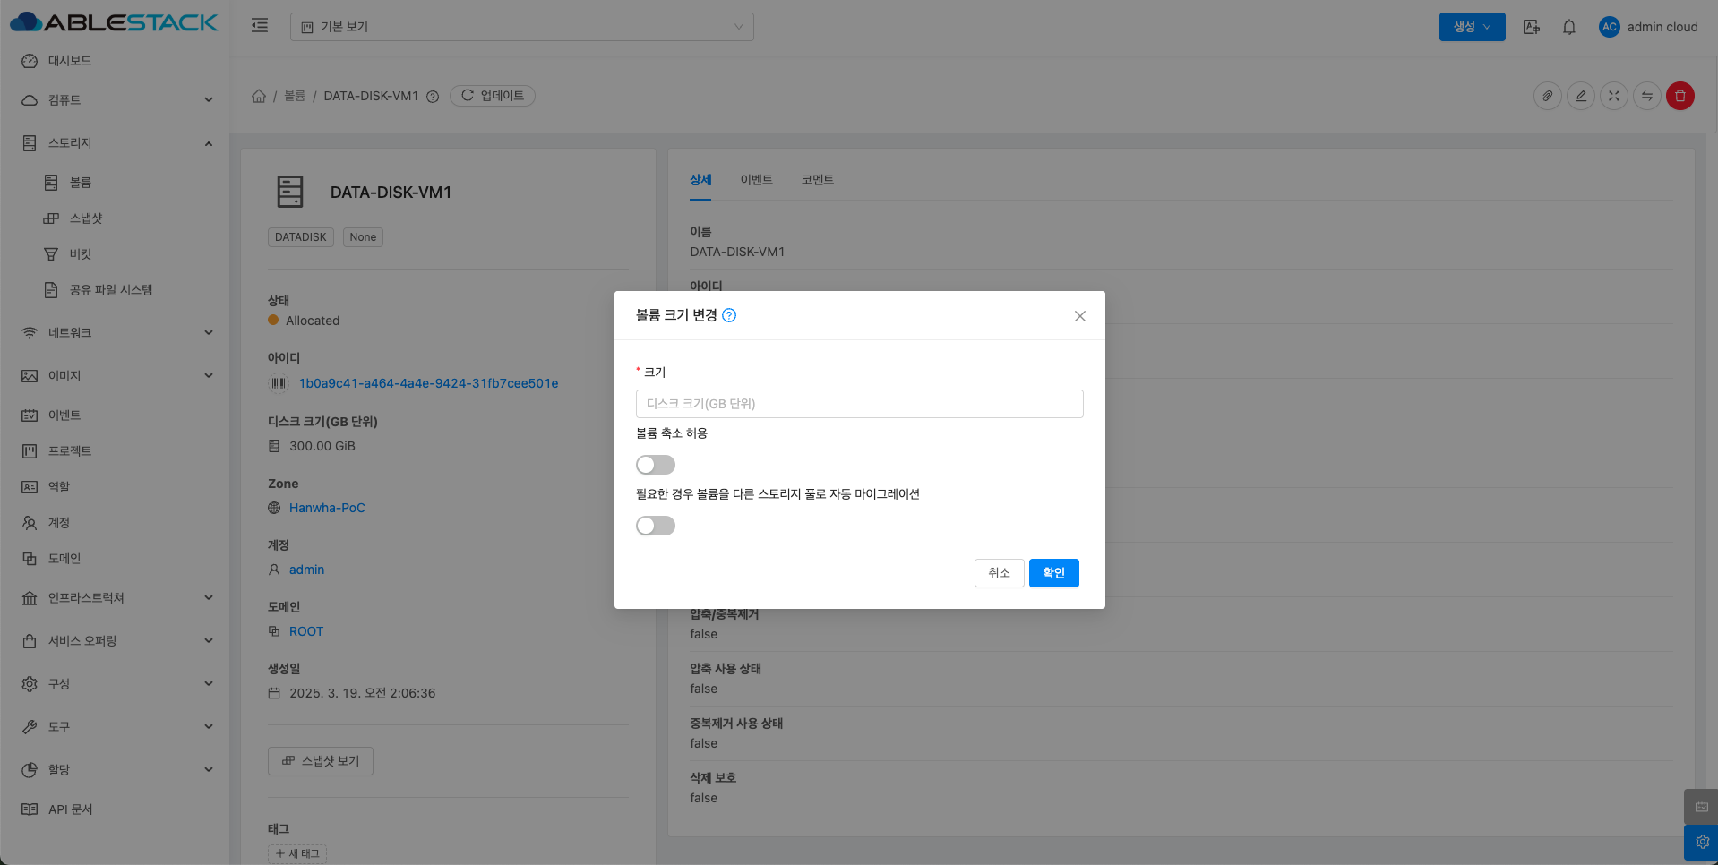The height and width of the screenshot is (865, 1718).
Task: Click the attach volume paperclip icon
Action: 1547,96
